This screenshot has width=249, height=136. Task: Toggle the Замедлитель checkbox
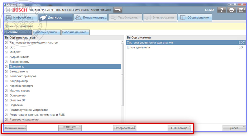(x=6, y=71)
